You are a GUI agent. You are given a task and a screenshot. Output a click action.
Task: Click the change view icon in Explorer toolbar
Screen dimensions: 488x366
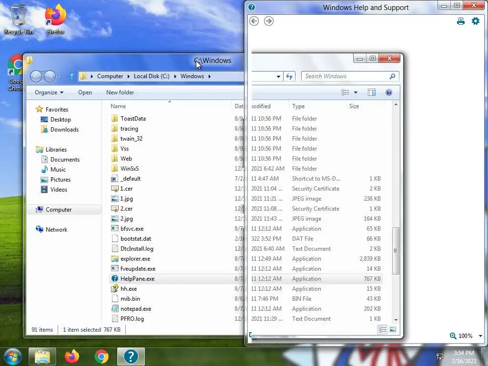[345, 92]
